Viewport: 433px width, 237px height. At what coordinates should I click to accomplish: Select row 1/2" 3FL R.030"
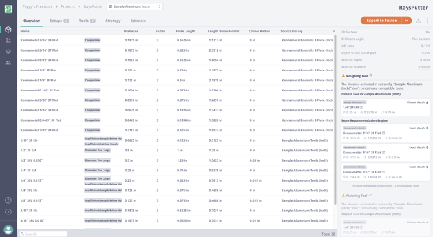pos(176,160)
